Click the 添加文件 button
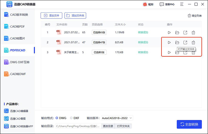The height and width of the screenshot is (134, 208). coord(51,15)
